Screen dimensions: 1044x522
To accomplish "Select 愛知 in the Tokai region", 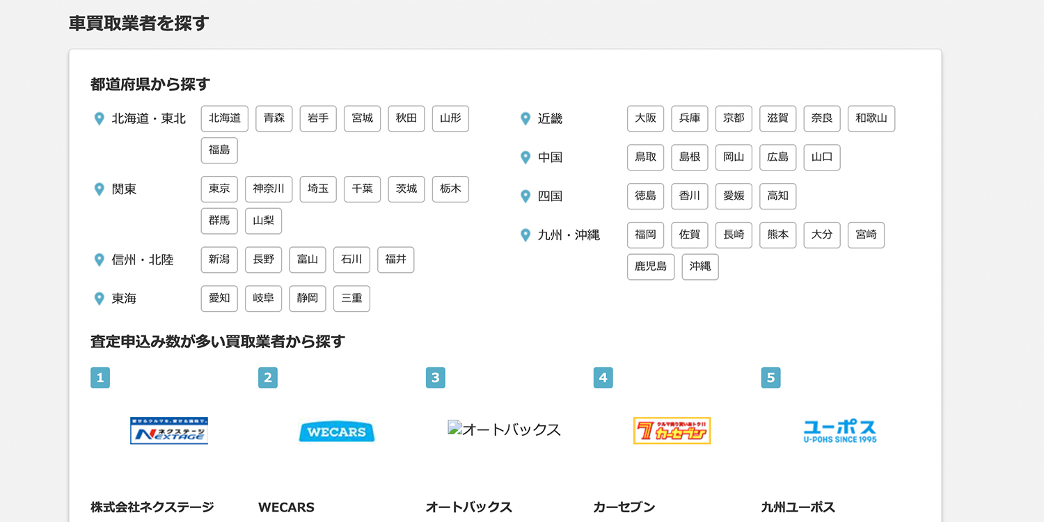I will [219, 299].
